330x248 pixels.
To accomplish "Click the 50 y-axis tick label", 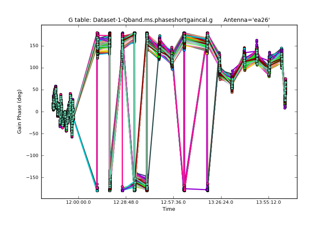I will [35, 90].
